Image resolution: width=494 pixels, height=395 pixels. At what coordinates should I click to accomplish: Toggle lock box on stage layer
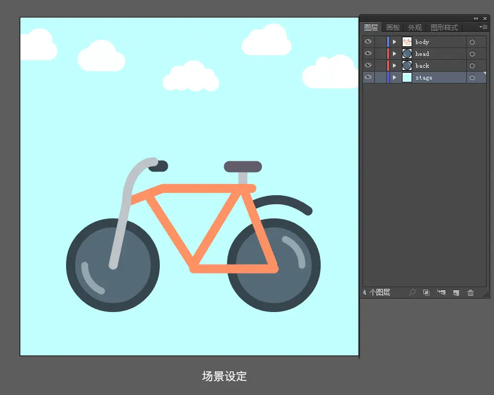[x=381, y=77]
